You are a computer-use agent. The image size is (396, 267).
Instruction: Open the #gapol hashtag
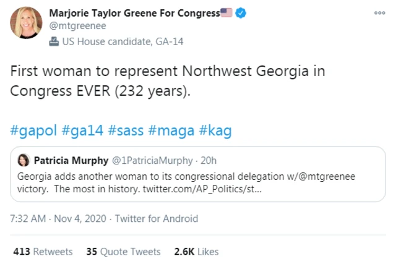35,131
